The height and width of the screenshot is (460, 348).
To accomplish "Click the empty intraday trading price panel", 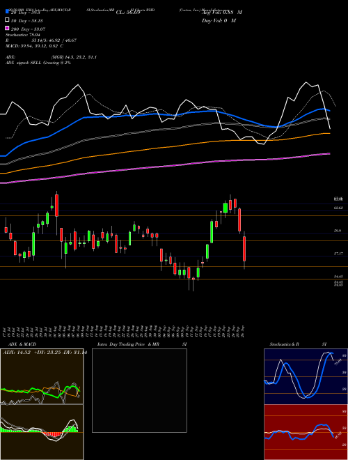I will (139, 390).
